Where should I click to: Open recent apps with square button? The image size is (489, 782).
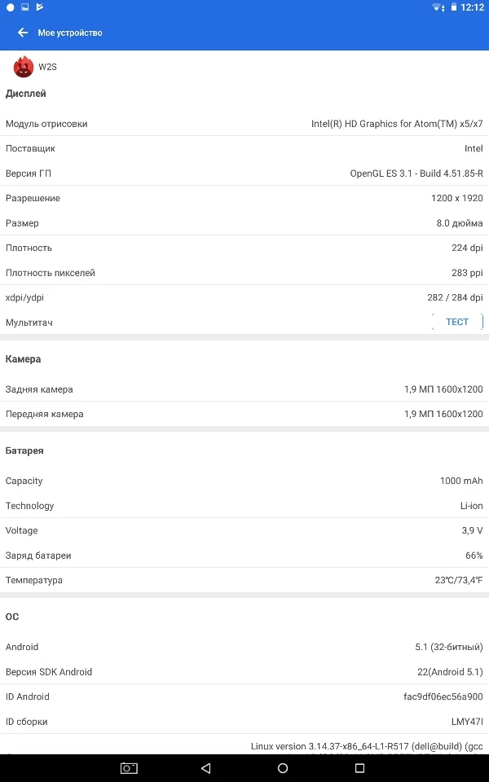click(x=359, y=768)
